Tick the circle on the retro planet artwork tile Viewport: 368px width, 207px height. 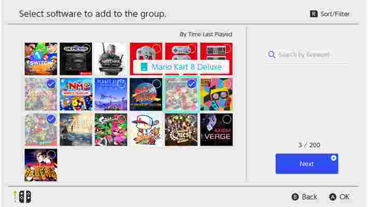click(157, 84)
